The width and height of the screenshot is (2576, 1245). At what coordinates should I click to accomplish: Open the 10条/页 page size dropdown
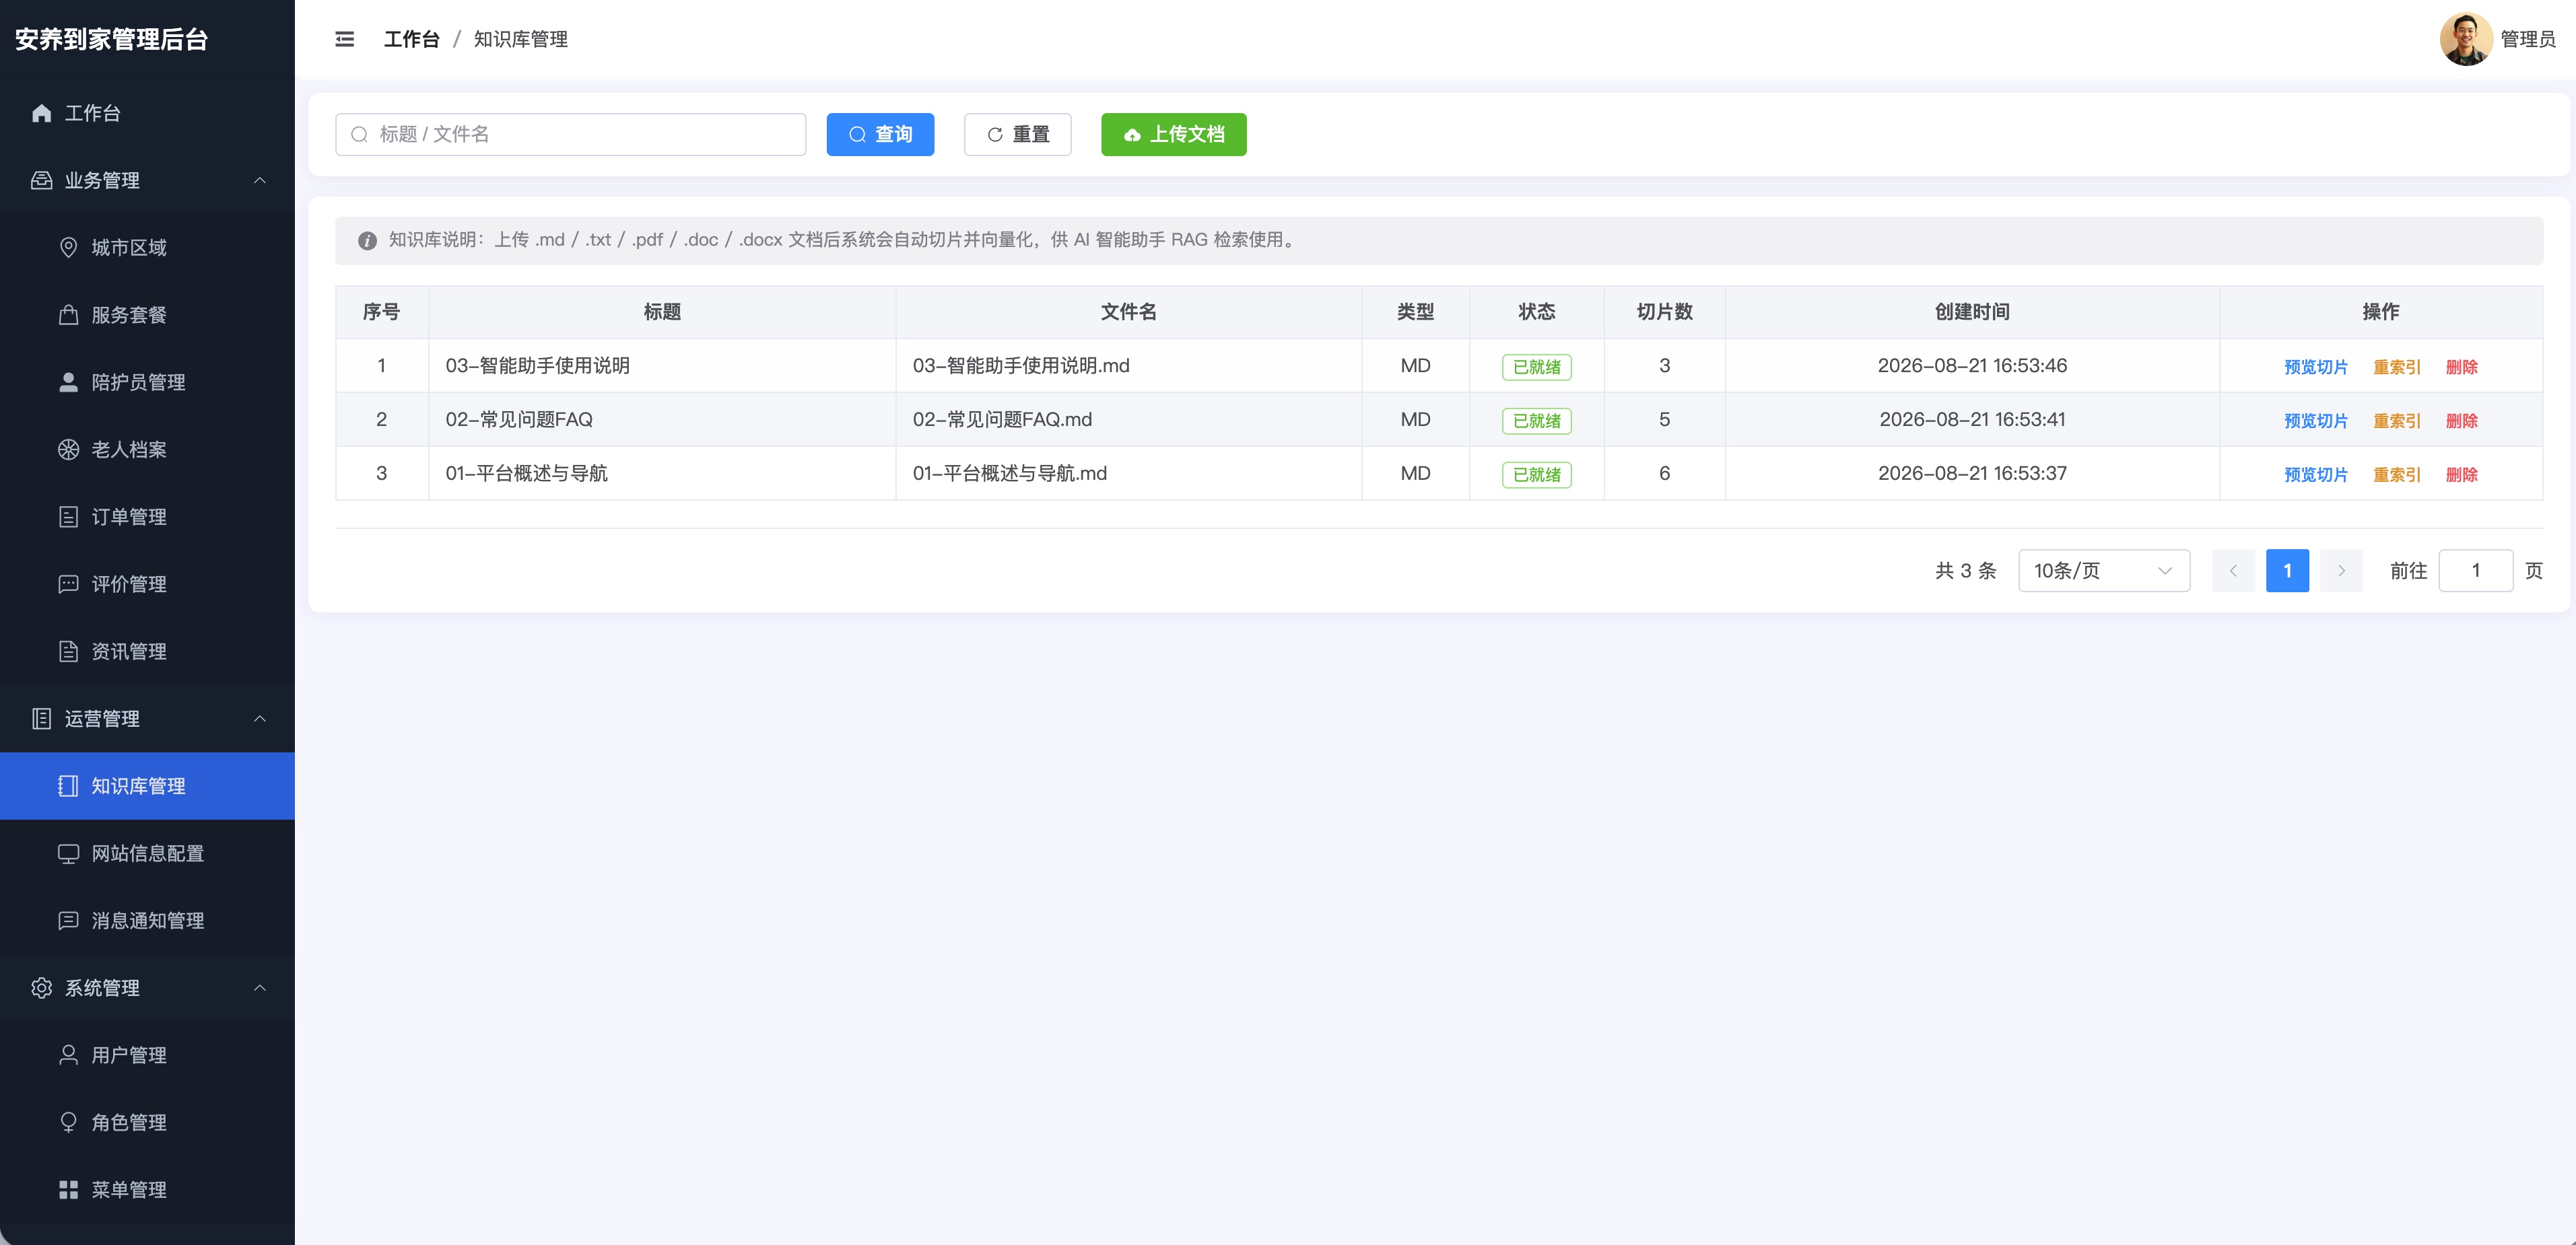[2104, 571]
